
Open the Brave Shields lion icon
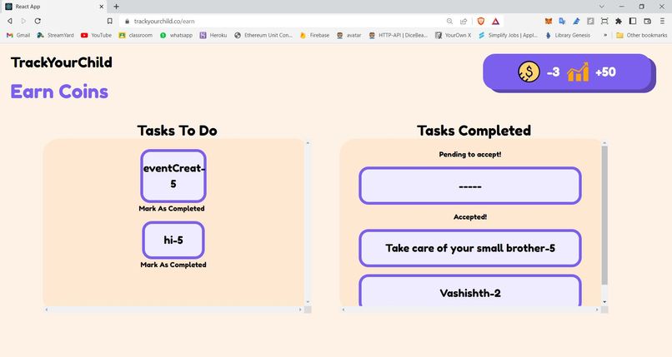[x=481, y=21]
